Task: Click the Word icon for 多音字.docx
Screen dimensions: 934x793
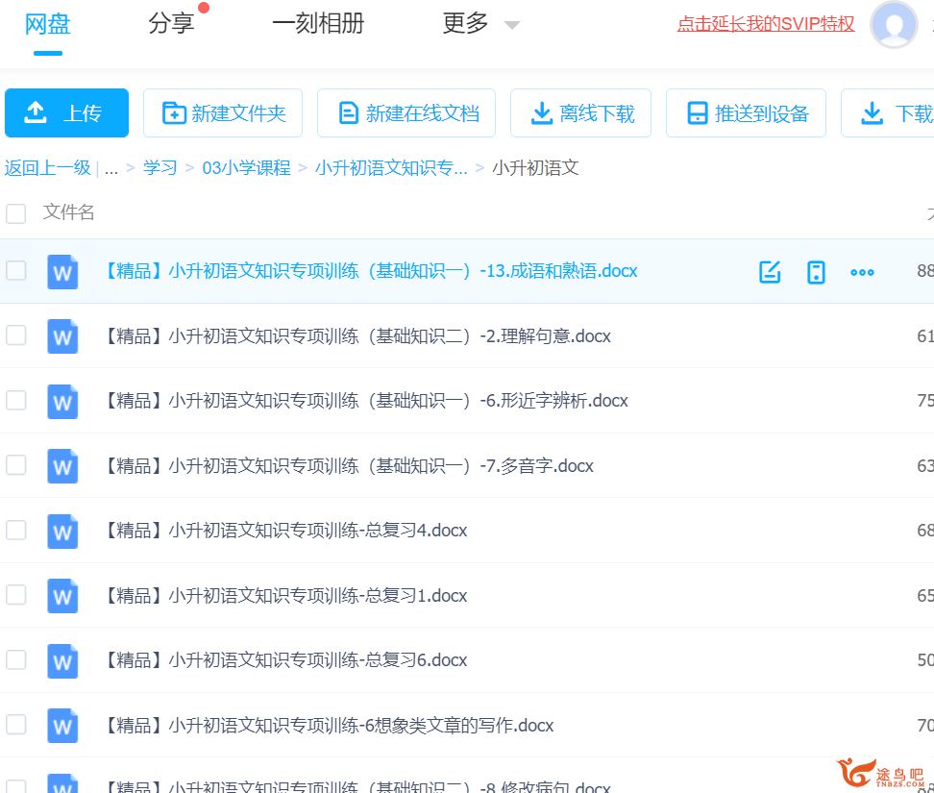Action: [x=62, y=466]
